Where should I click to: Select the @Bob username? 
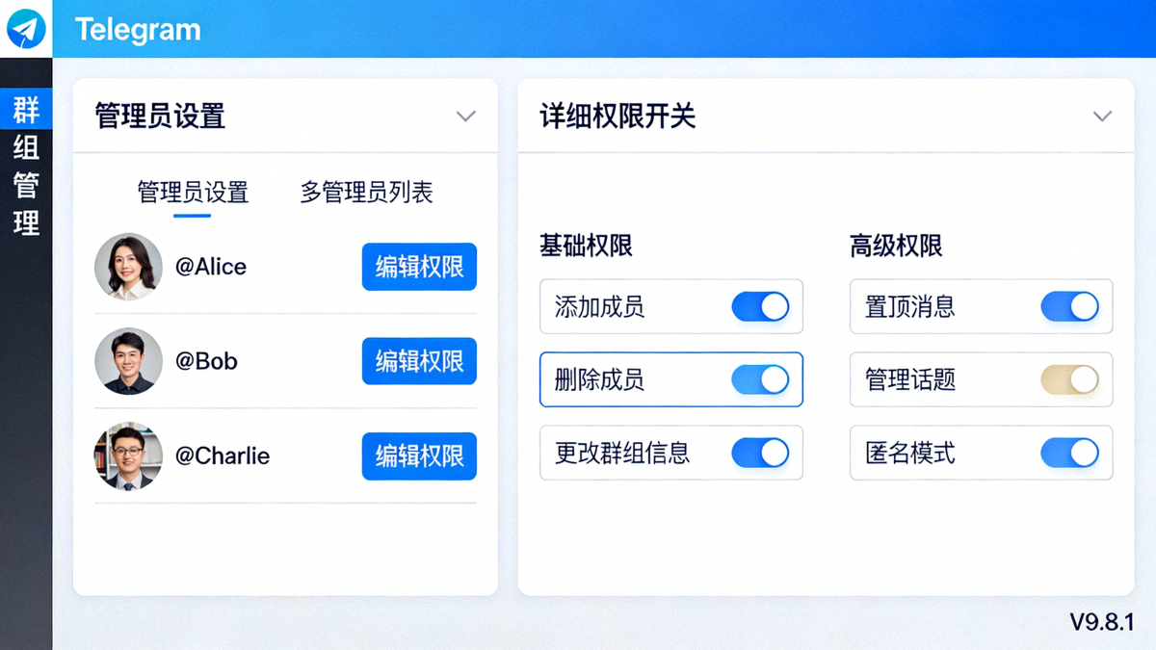[205, 361]
